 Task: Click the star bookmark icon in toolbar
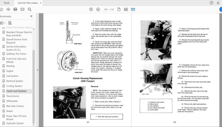click(2, 9)
